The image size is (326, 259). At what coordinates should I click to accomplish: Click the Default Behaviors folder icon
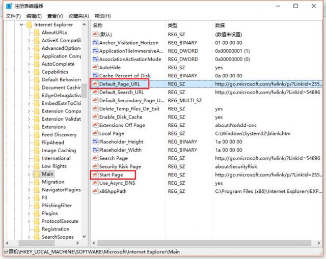tap(37, 80)
